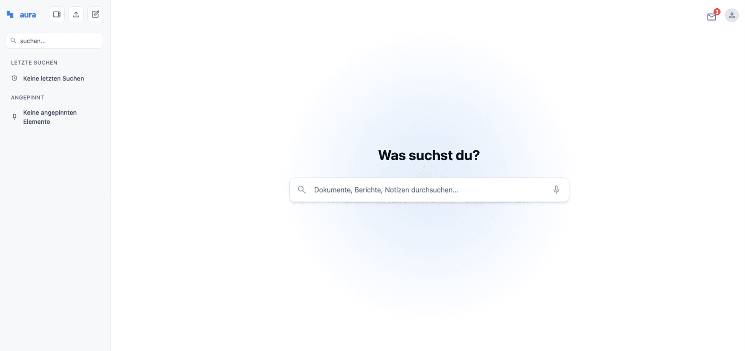This screenshot has height=351, width=745.
Task: Focus the sidebar 'suchen...' field
Action: (54, 41)
